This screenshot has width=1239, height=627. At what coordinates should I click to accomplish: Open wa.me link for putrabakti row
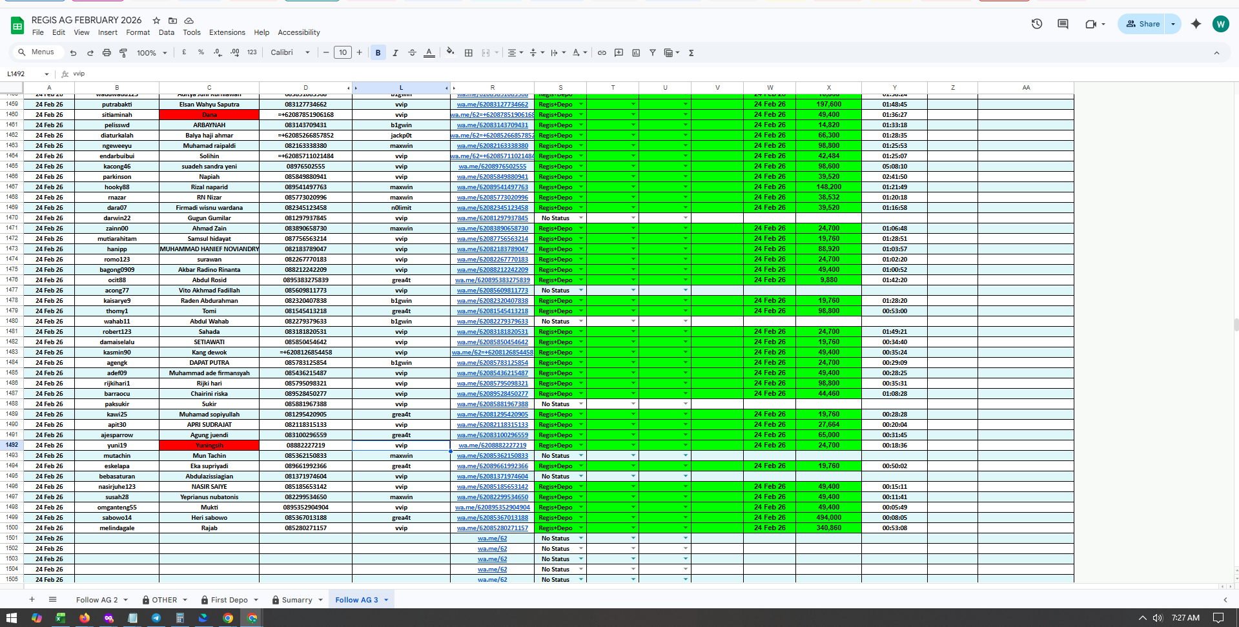point(492,105)
